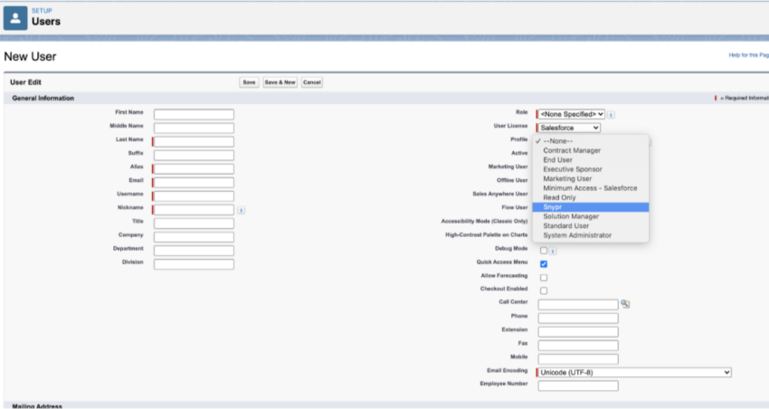This screenshot has height=409, width=769.
Task: Uncheck the Quick Access Menu checkbox
Action: (x=544, y=264)
